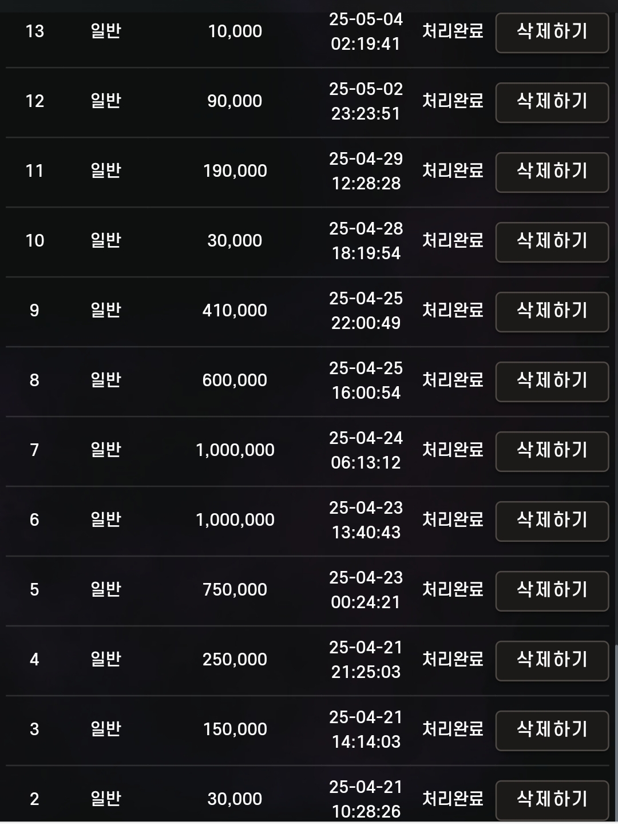Remove row 3 with amount 150,000
The image size is (618, 825).
(552, 731)
